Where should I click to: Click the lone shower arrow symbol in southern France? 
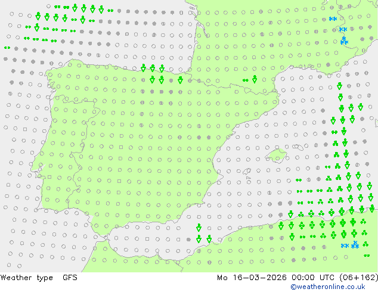click(255, 79)
